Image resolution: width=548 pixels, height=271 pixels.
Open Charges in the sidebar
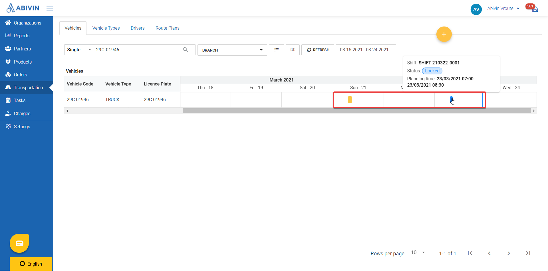(27, 113)
